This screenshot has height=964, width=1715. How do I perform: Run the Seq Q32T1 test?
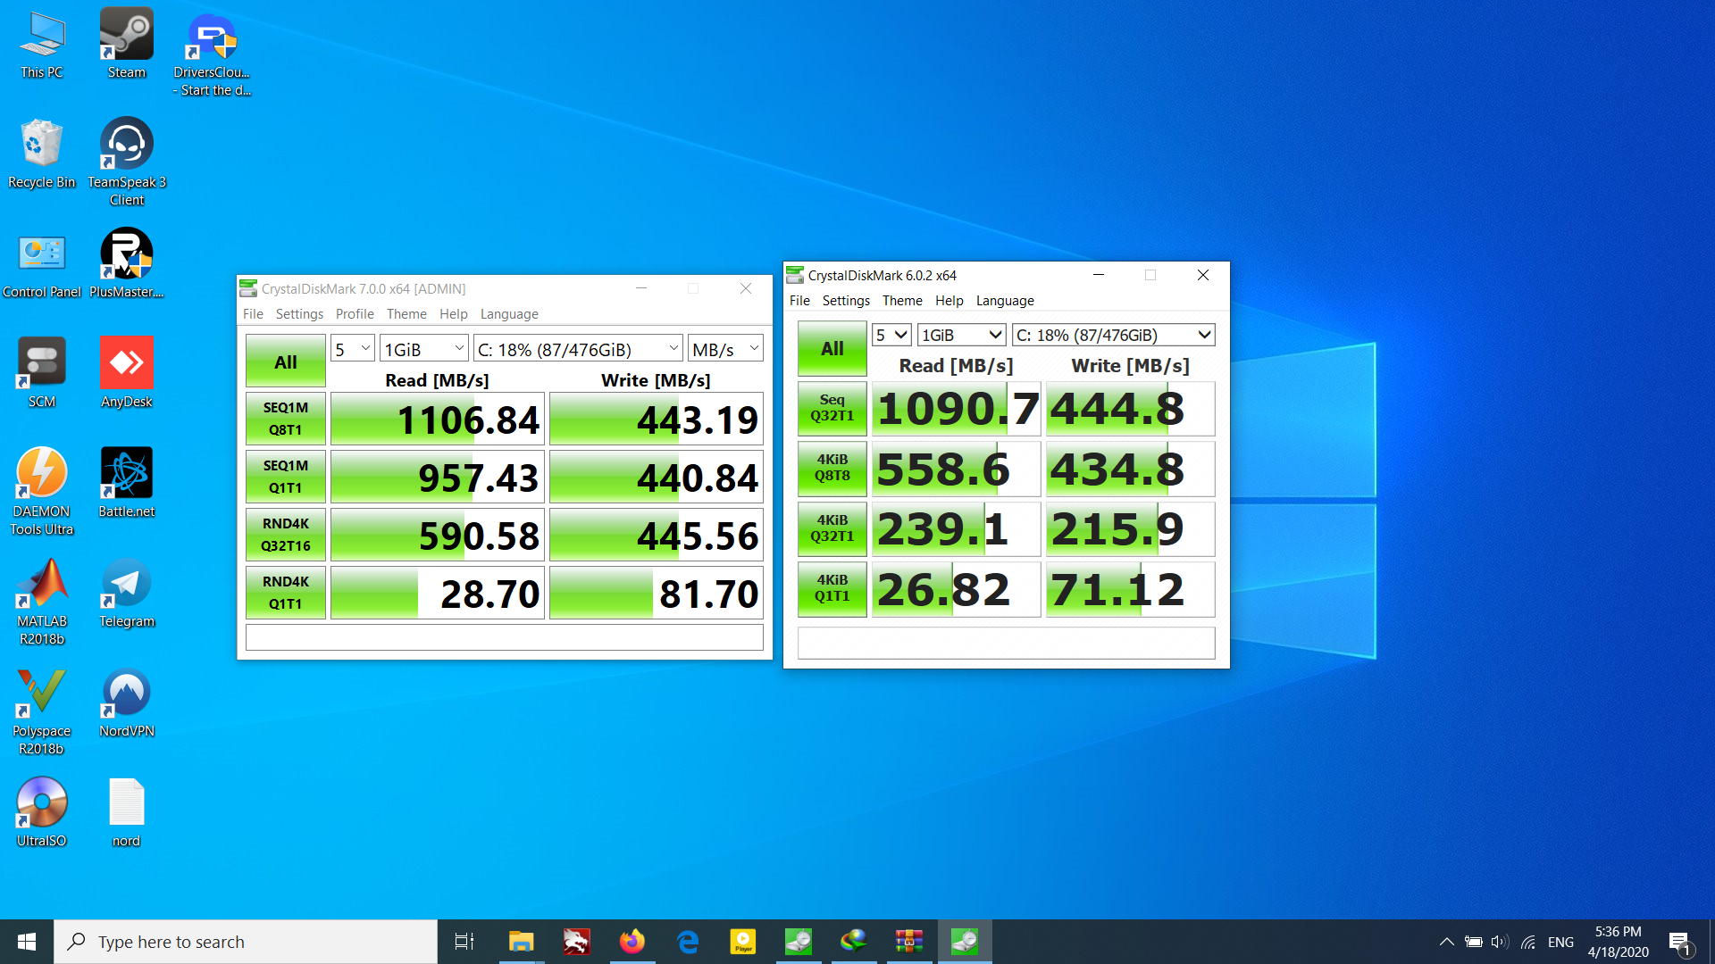pyautogui.click(x=832, y=408)
